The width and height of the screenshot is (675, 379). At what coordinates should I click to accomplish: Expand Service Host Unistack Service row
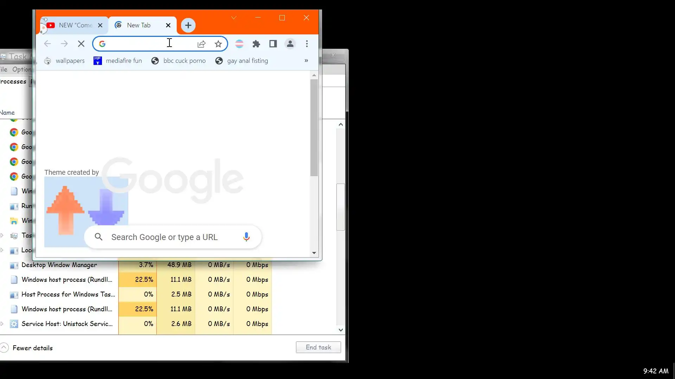2,324
